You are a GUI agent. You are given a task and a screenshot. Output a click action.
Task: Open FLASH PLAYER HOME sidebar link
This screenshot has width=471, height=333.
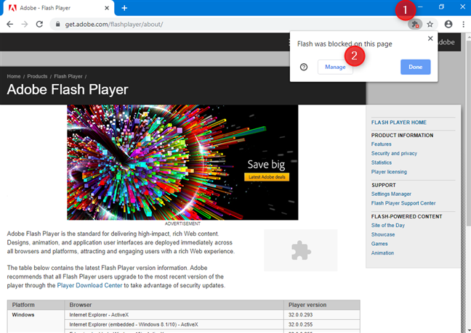[x=398, y=123]
